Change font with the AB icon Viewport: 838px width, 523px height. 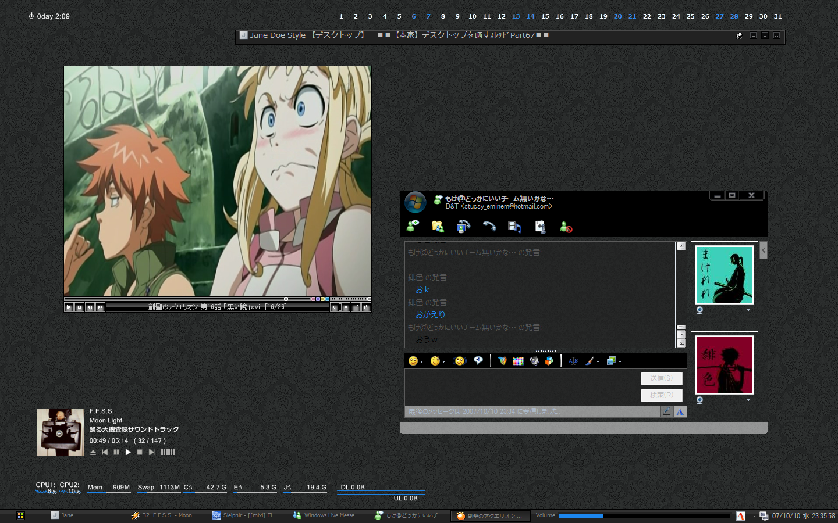pos(573,361)
